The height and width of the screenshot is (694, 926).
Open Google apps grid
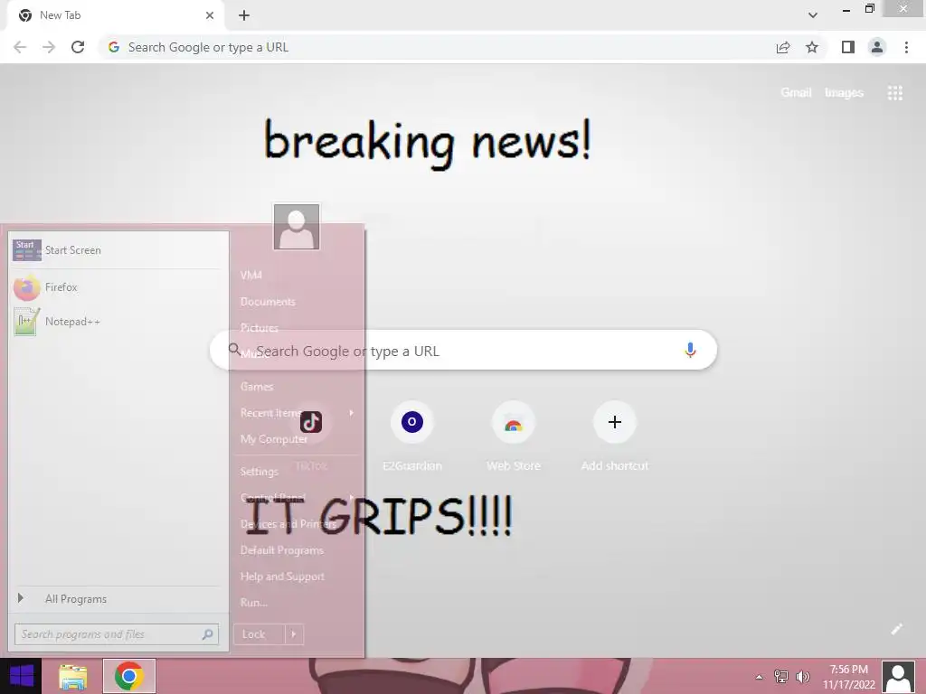[894, 93]
